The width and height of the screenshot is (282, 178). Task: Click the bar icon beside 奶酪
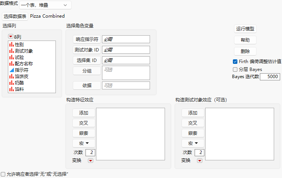(12, 83)
